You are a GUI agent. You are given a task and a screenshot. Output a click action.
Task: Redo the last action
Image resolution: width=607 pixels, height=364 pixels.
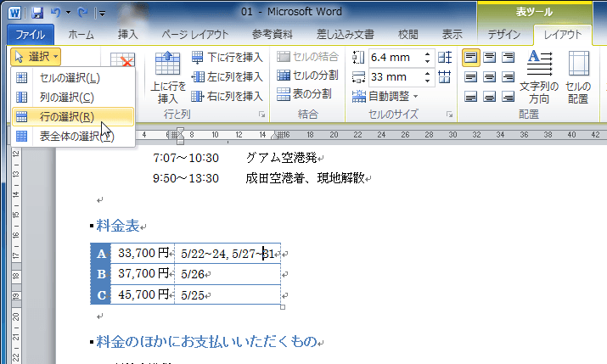82,13
